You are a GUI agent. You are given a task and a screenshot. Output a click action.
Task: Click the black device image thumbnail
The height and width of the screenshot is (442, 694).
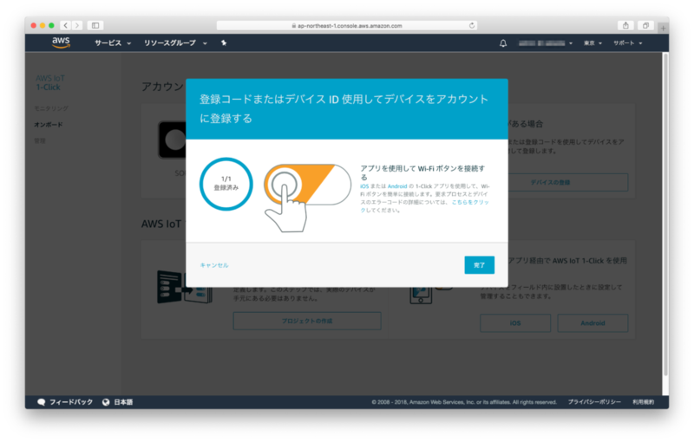point(172,140)
